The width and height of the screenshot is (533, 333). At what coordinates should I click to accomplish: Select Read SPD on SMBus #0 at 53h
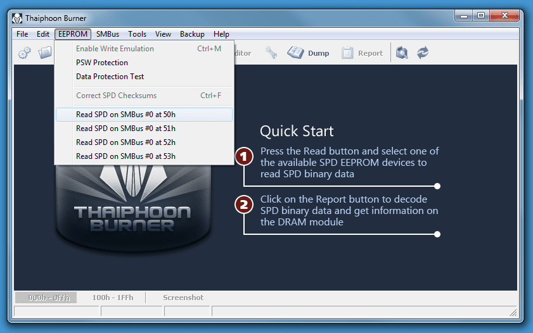[x=144, y=156]
